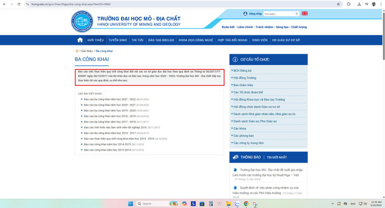Open Báo cáo công khai năm học 2013-2014
385x208 pixels.
click(107, 150)
